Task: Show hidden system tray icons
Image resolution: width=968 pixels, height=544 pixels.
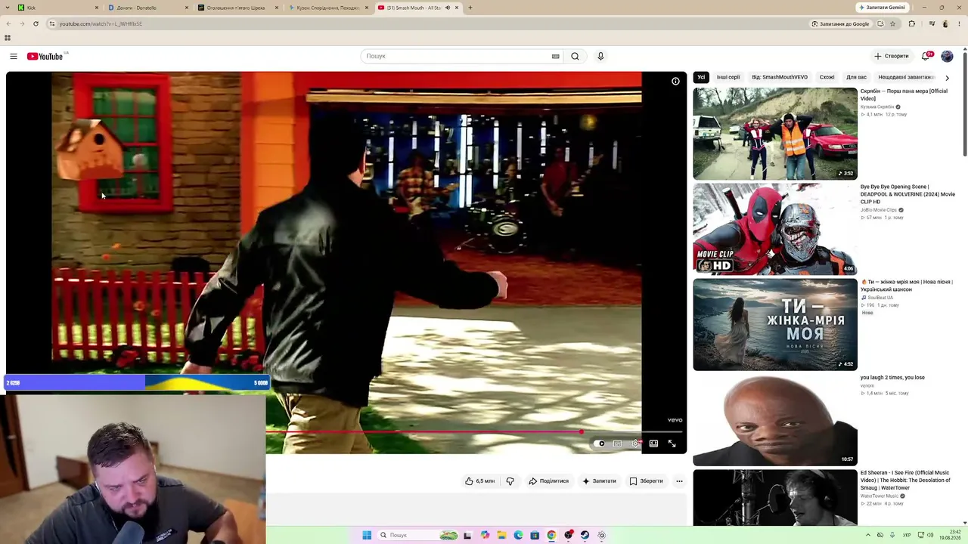Action: pos(868,535)
